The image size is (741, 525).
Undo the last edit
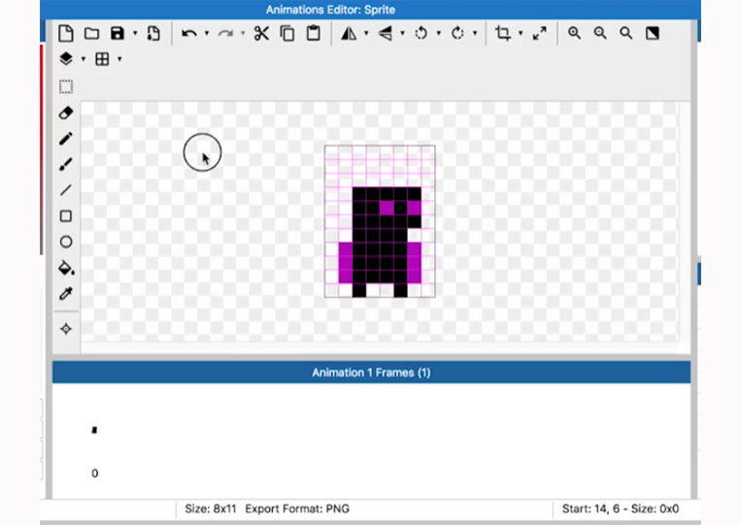(x=189, y=34)
